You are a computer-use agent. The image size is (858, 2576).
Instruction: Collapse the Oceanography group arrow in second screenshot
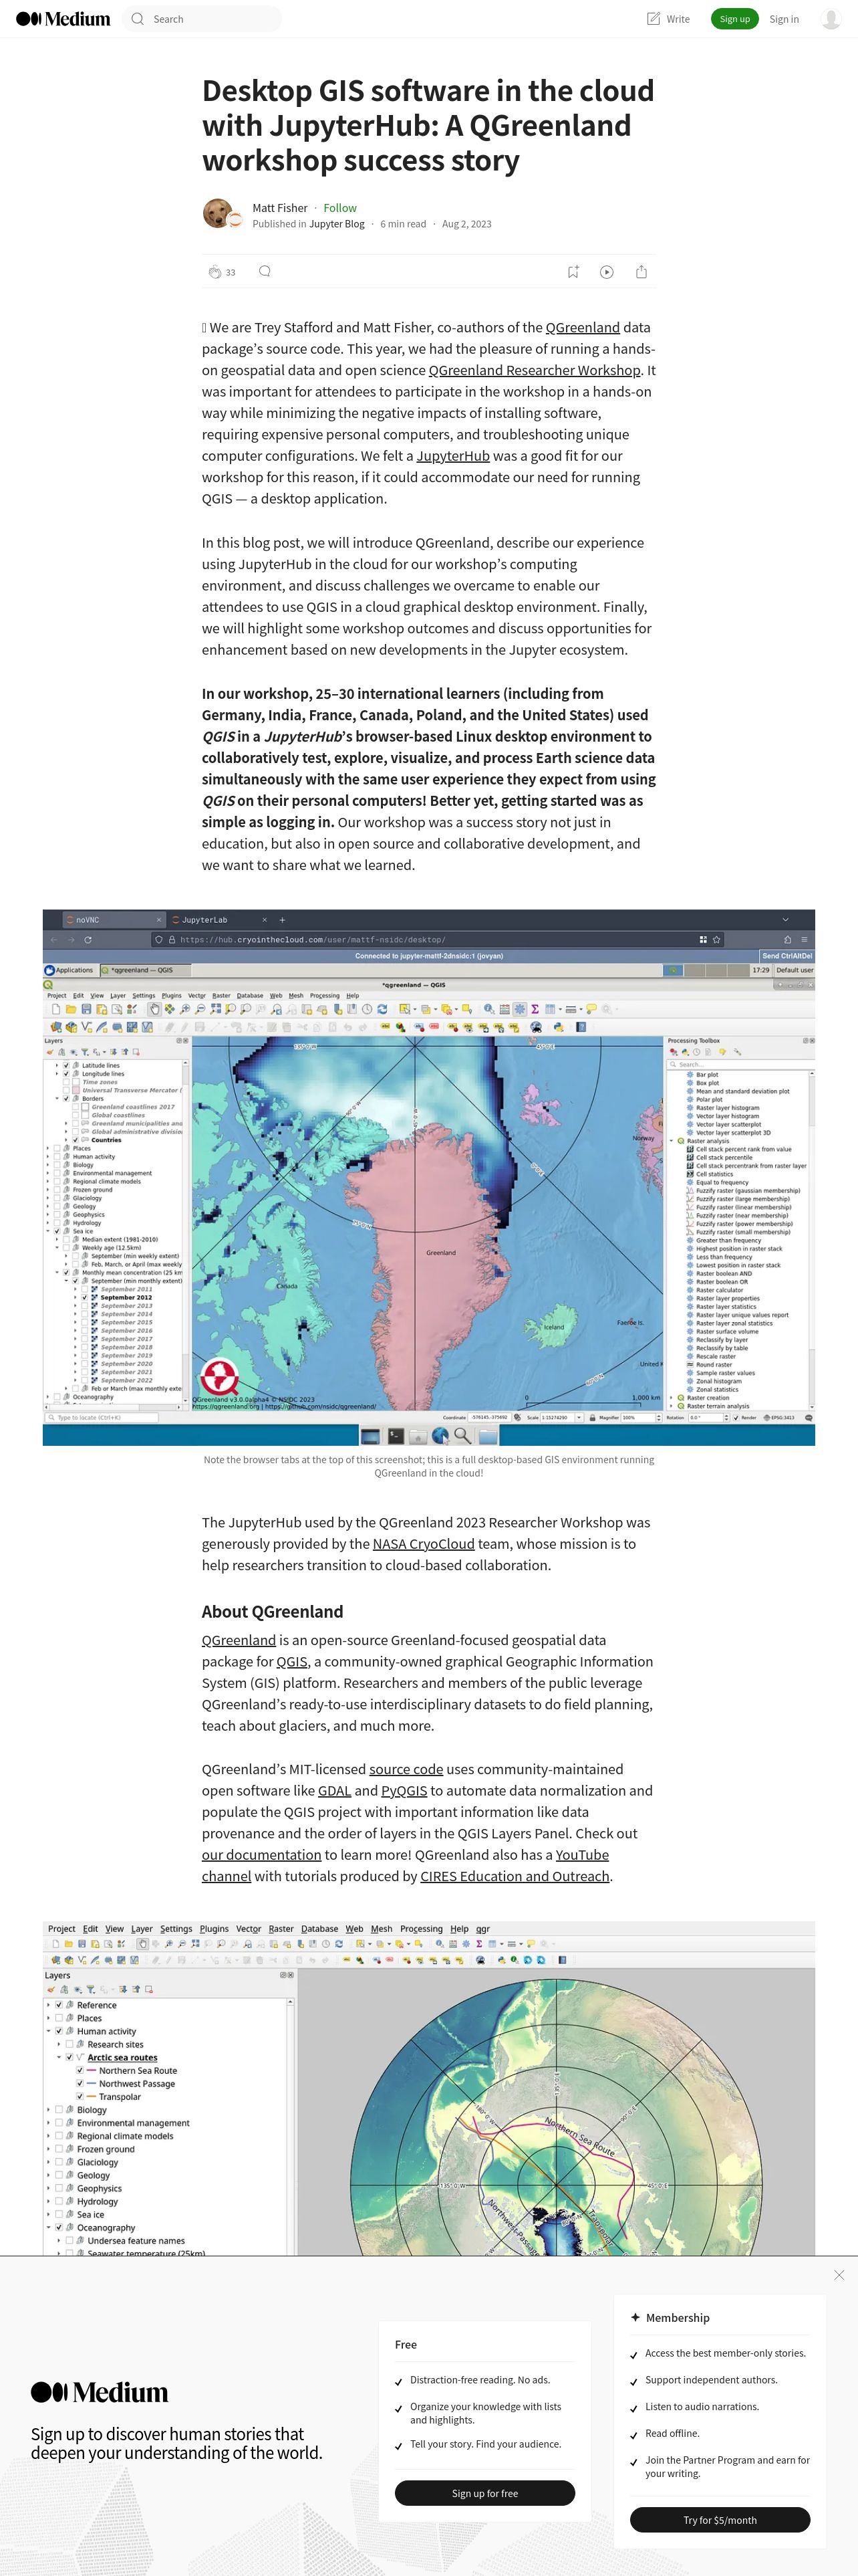[x=49, y=2227]
